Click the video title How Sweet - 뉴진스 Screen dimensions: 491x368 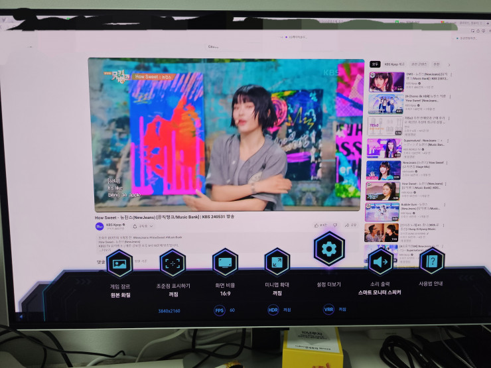pos(165,217)
